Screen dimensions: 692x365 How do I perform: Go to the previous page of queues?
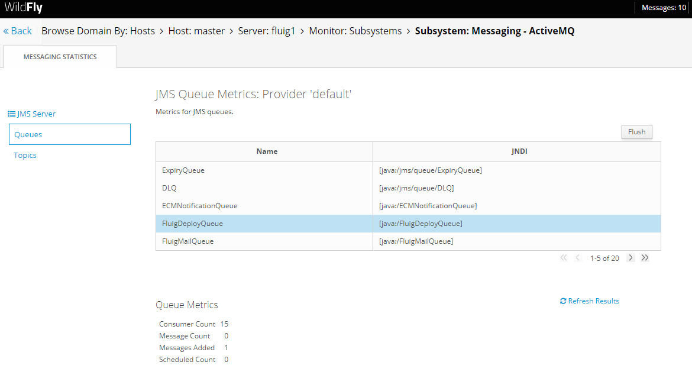pyautogui.click(x=578, y=258)
